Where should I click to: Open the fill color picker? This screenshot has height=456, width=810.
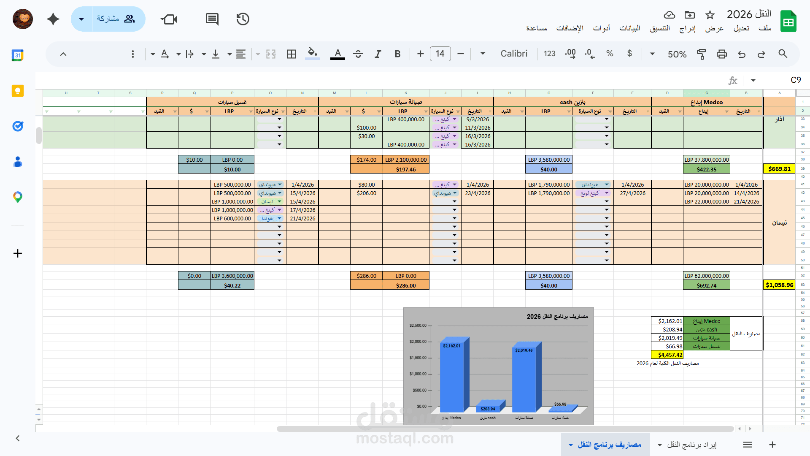312,54
